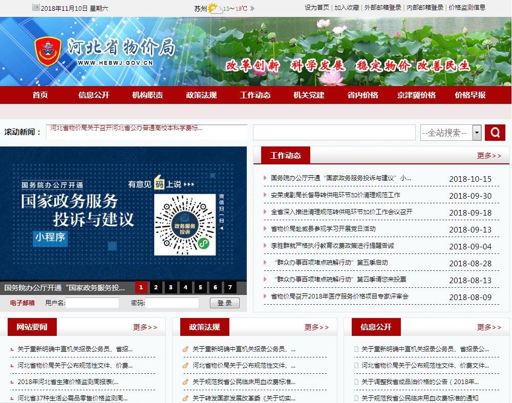
Task: Open the 首页 navigation item
Action: [40, 95]
